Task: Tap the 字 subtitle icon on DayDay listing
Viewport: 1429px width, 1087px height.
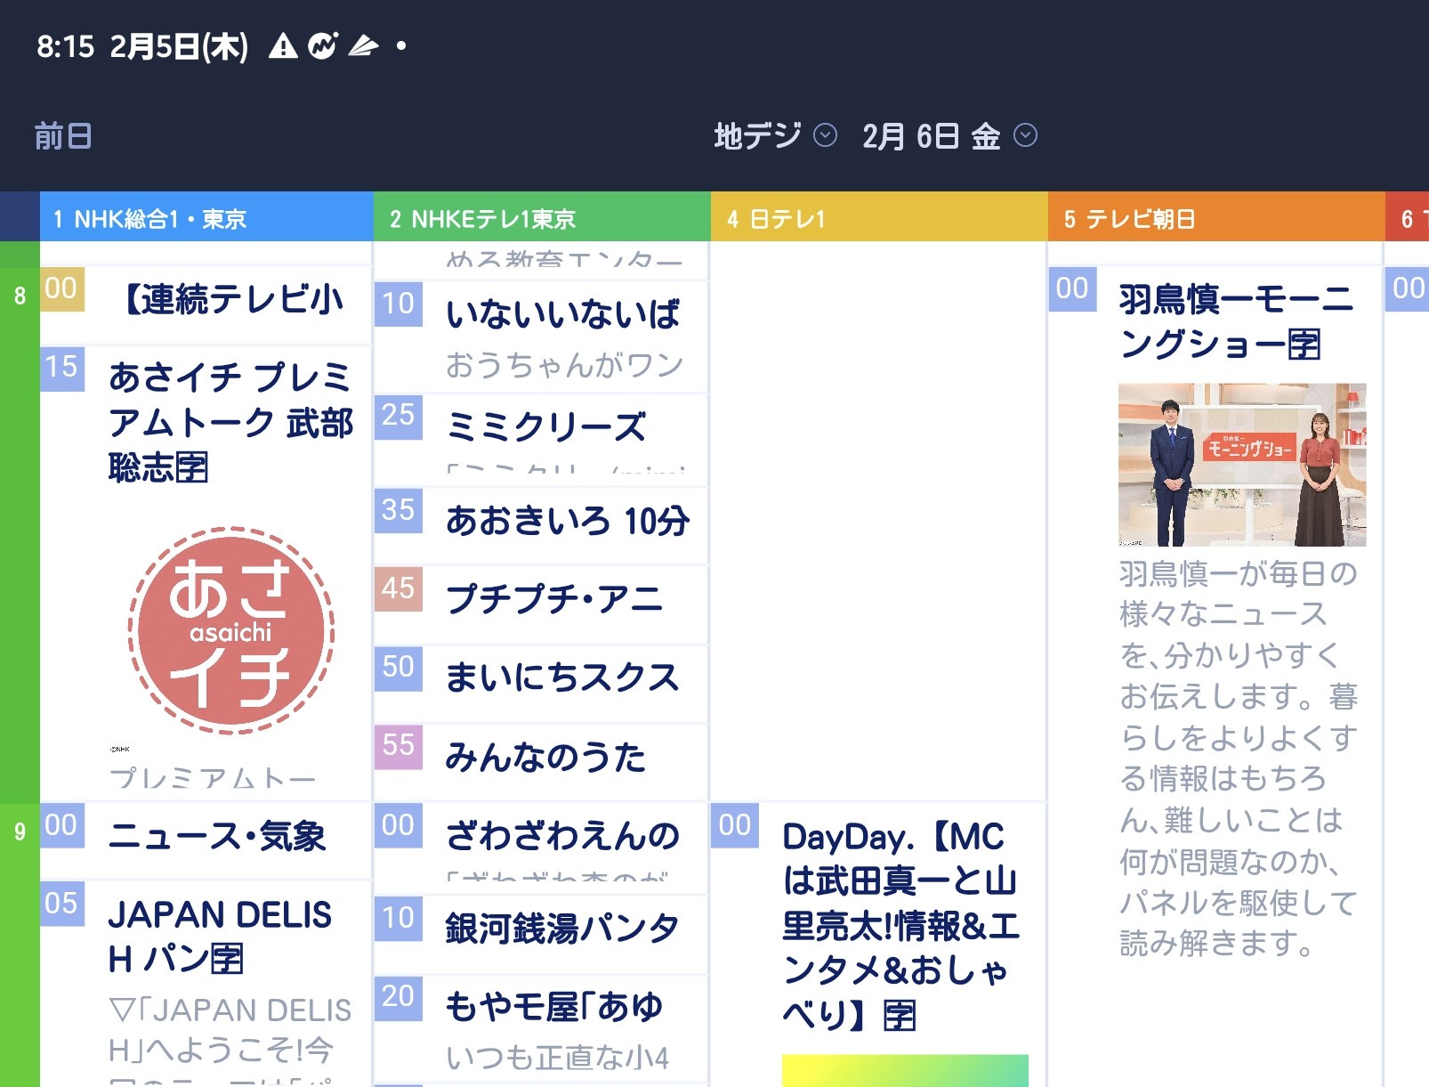Action: tap(900, 1015)
